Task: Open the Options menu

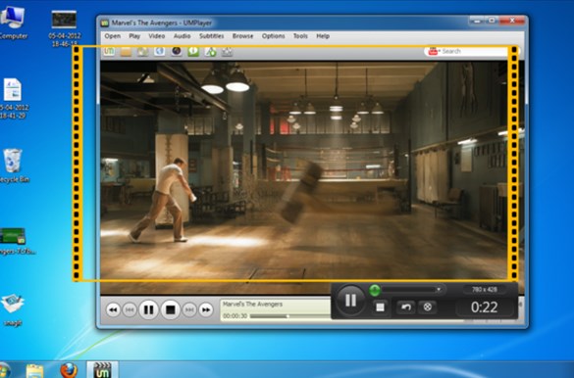Action: (273, 36)
